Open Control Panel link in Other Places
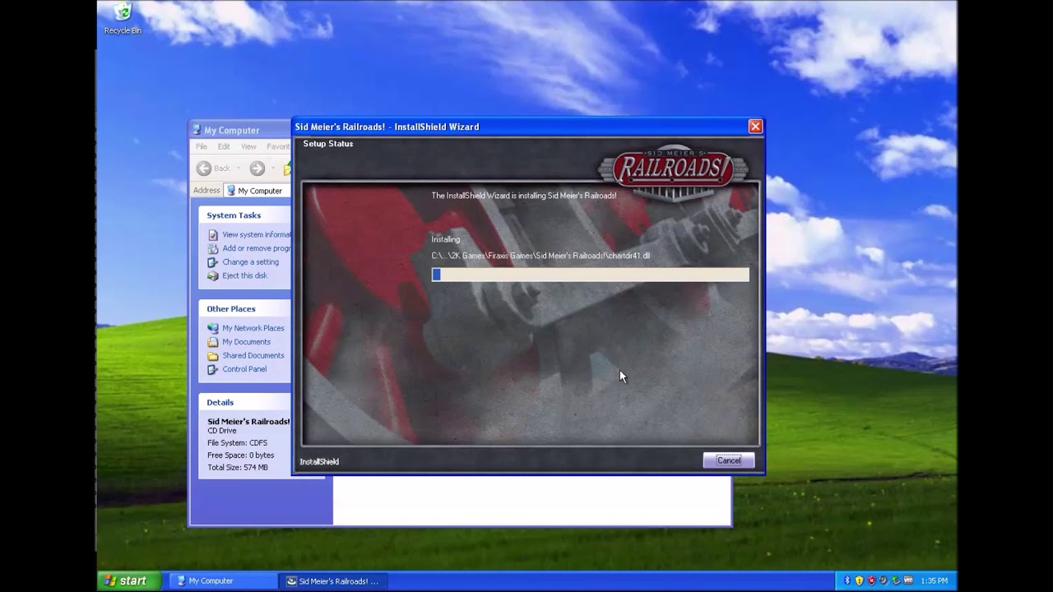 coord(244,369)
